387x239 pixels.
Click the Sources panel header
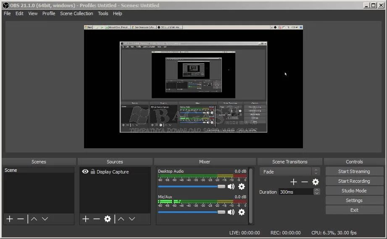point(115,162)
